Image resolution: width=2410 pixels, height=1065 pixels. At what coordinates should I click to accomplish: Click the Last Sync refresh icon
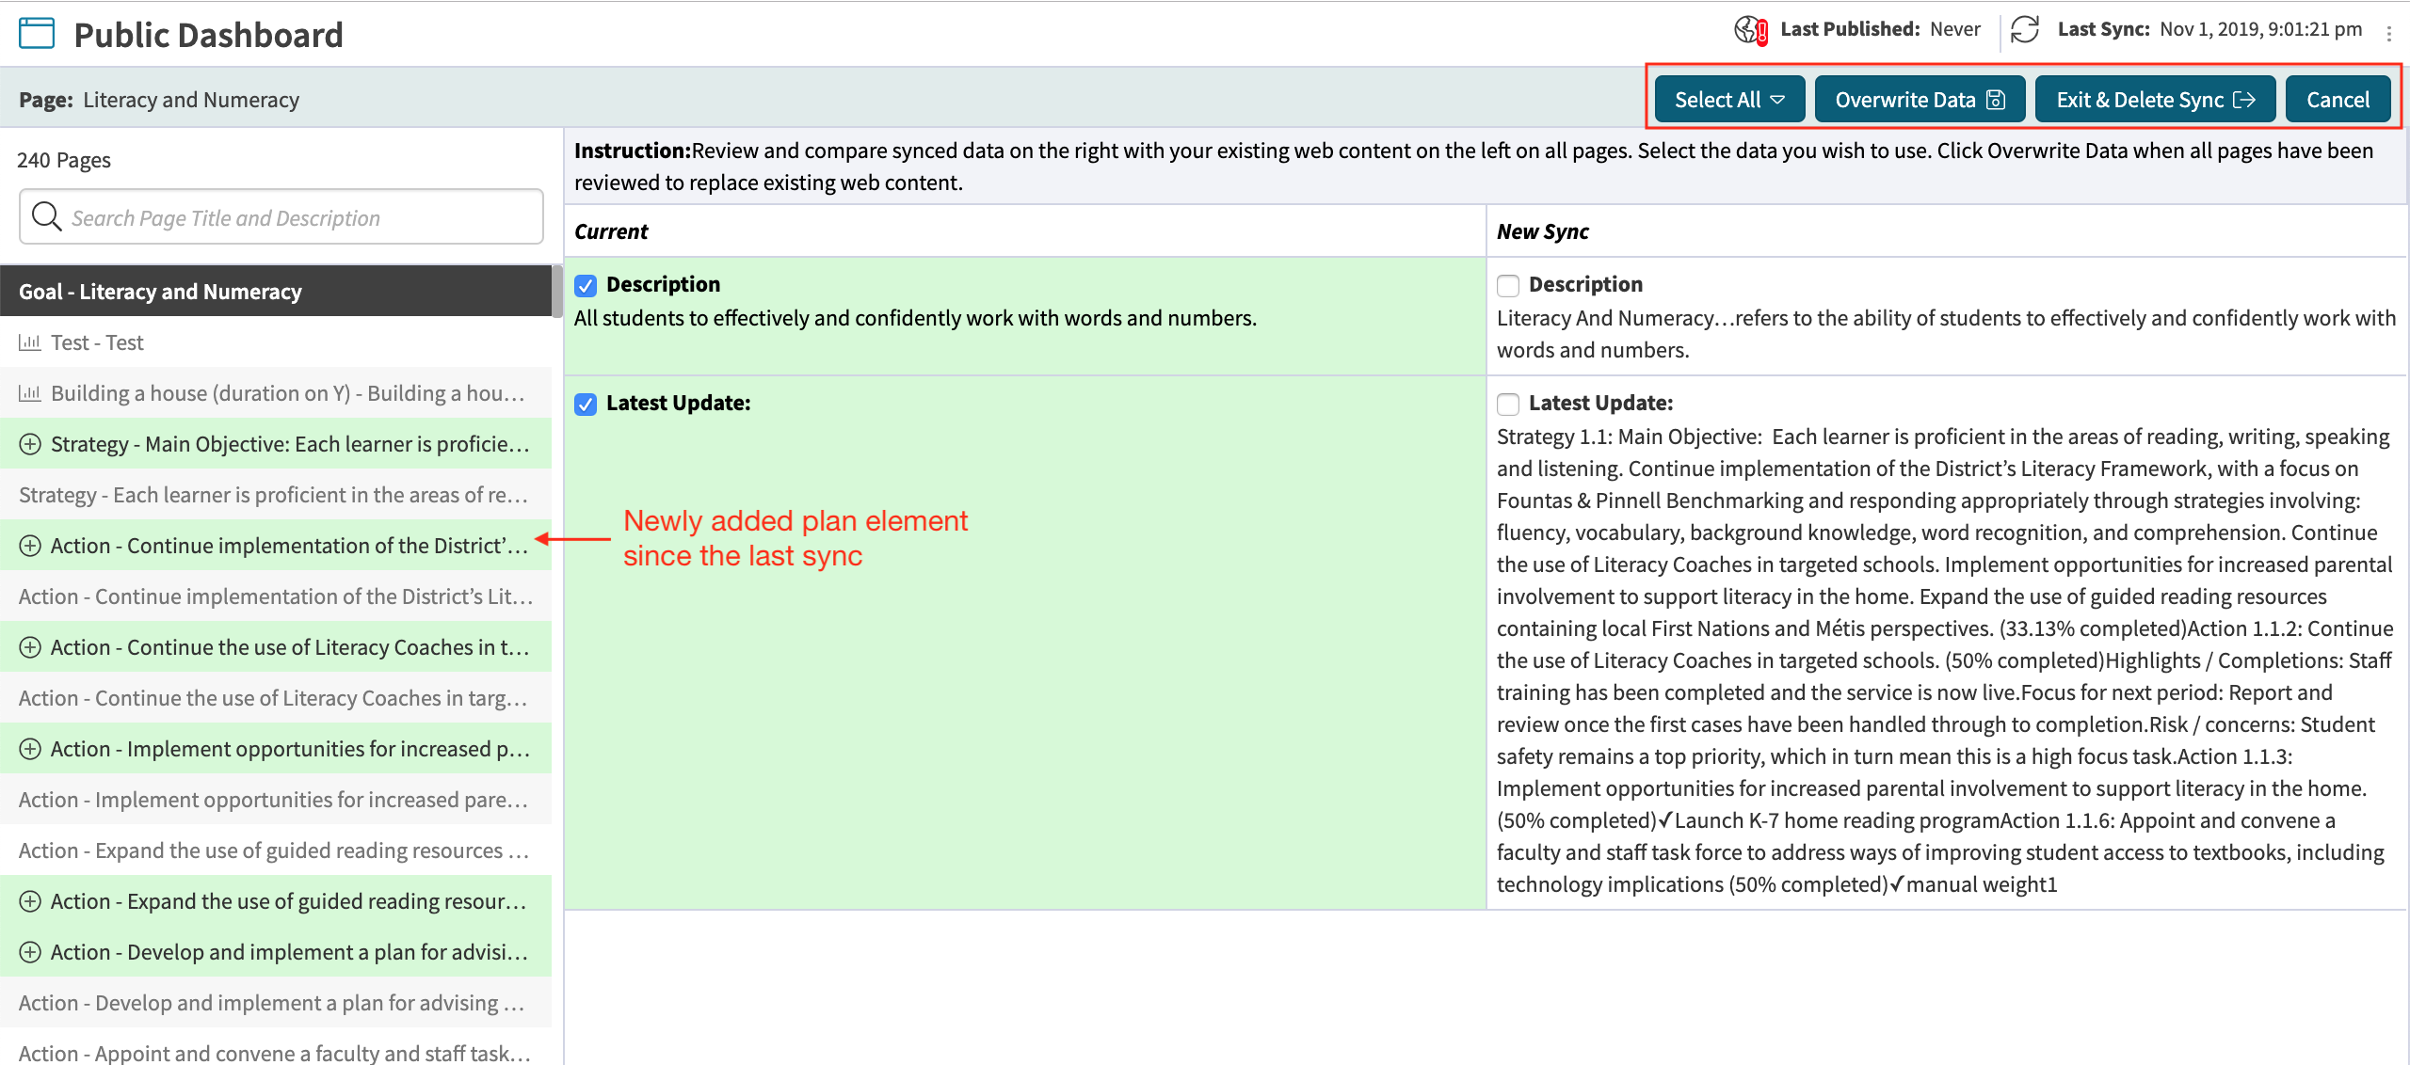point(2024,30)
